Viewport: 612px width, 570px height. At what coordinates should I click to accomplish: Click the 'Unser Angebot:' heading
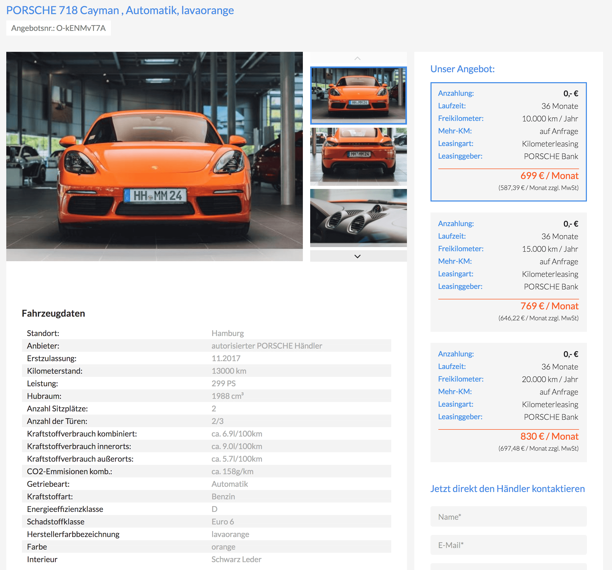tap(462, 69)
